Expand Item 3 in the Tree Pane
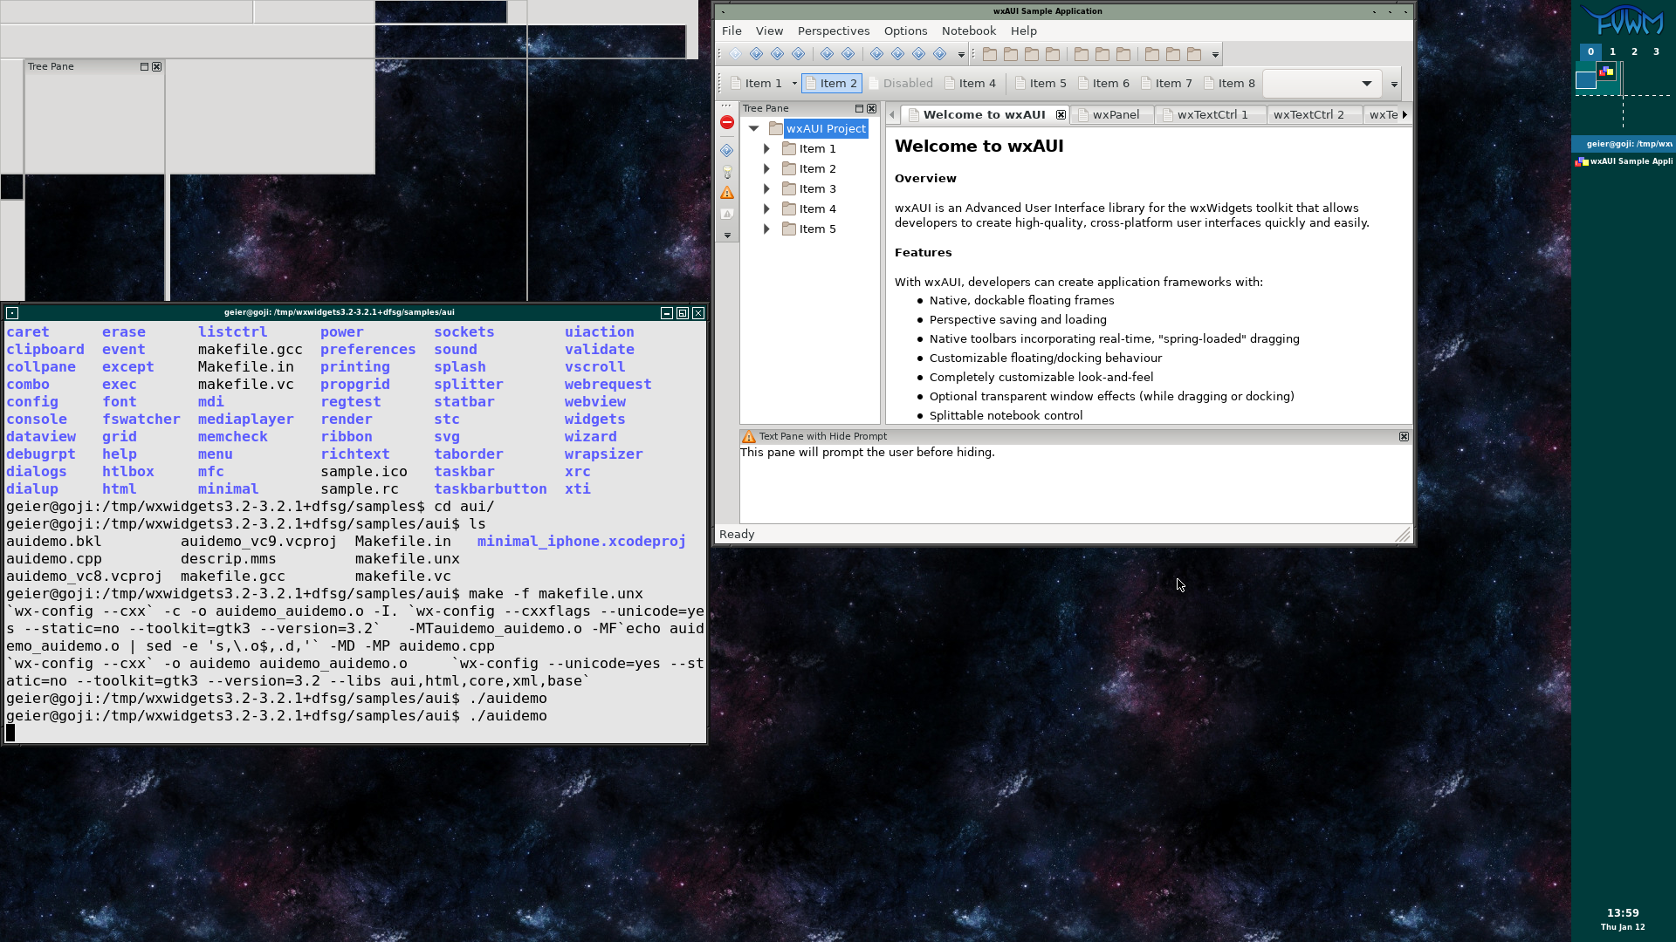This screenshot has width=1676, height=942. [766, 188]
